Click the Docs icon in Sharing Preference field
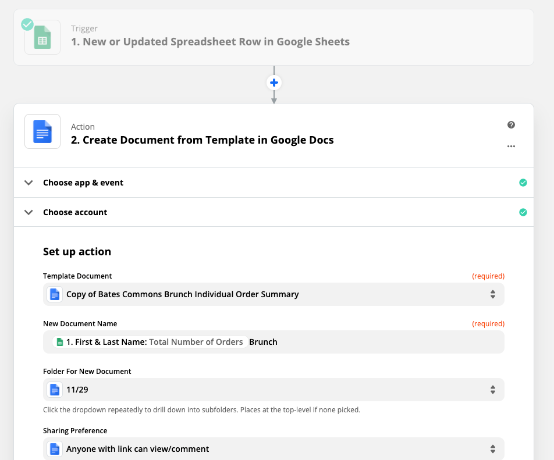Screen dimensions: 554x460 tap(55, 449)
